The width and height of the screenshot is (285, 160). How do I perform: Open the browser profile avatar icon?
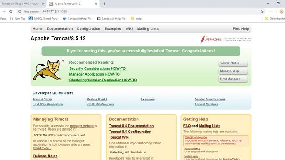coord(281,12)
